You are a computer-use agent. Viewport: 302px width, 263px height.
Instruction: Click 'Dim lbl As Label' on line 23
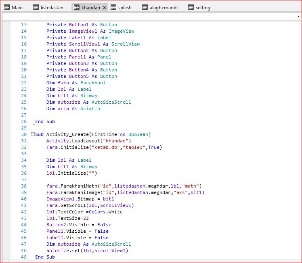[69, 89]
